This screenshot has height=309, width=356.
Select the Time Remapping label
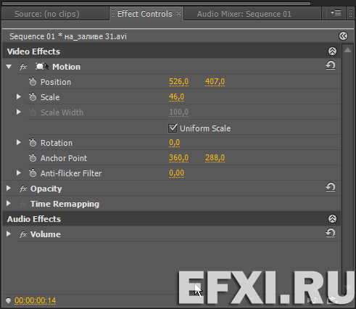point(65,204)
